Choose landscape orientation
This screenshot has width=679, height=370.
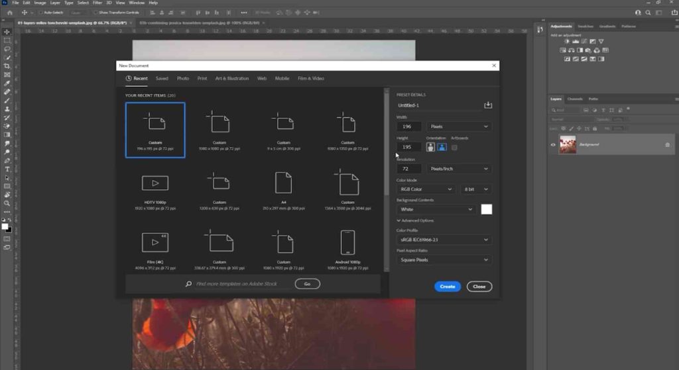click(442, 148)
